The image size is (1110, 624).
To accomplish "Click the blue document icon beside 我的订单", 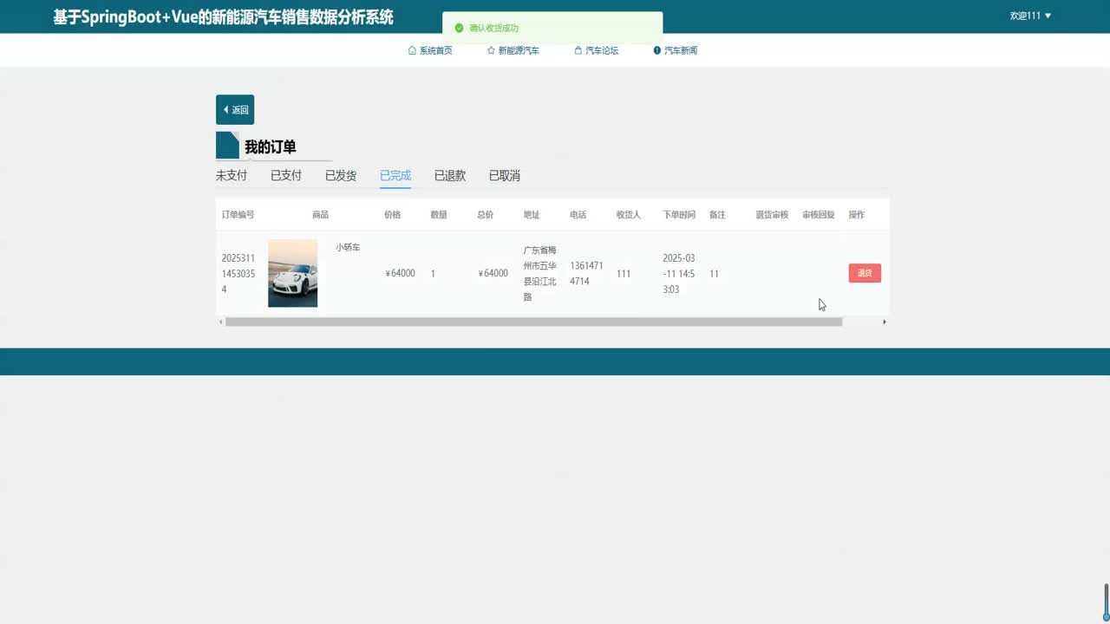I will click(x=227, y=145).
